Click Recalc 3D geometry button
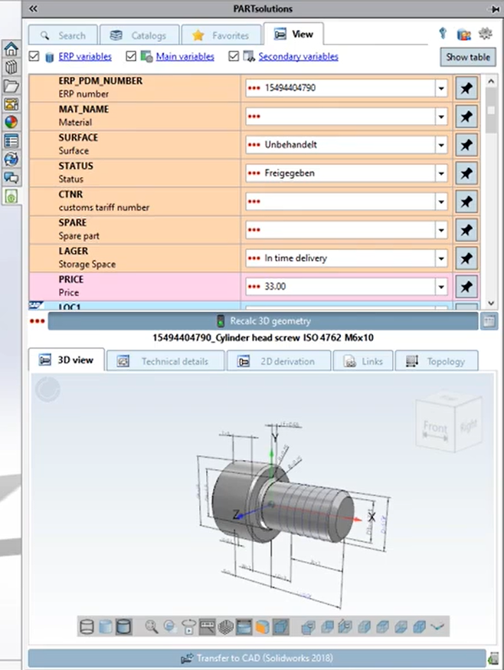 263,321
